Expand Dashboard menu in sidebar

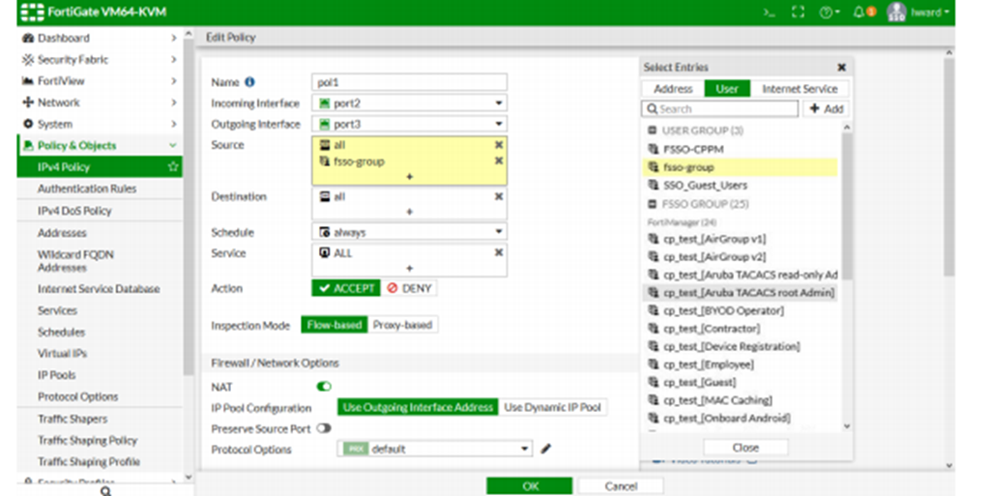(x=100, y=38)
